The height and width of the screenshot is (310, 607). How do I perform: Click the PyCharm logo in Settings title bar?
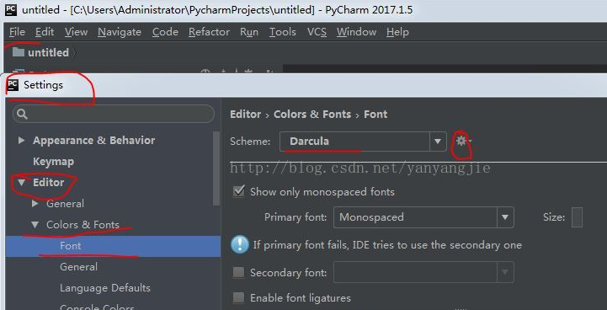(x=13, y=85)
